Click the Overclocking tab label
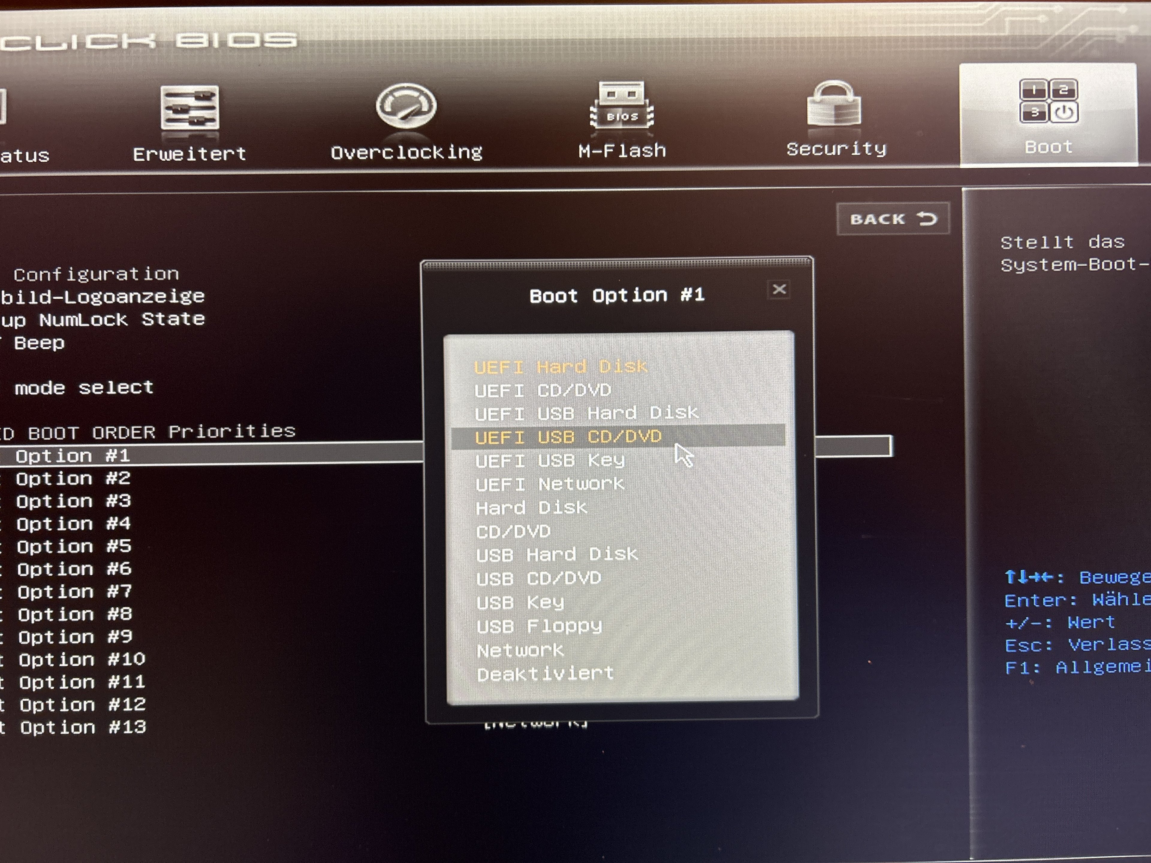1151x863 pixels. (x=406, y=153)
